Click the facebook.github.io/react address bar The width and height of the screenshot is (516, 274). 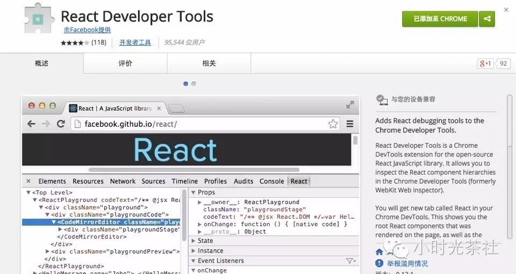pyautogui.click(x=206, y=124)
